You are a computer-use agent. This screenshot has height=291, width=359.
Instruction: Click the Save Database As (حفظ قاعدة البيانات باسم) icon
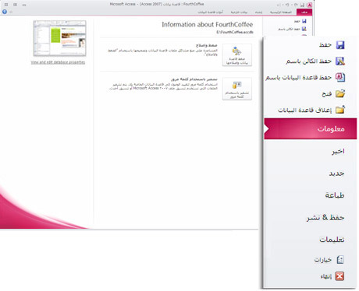coord(340,77)
